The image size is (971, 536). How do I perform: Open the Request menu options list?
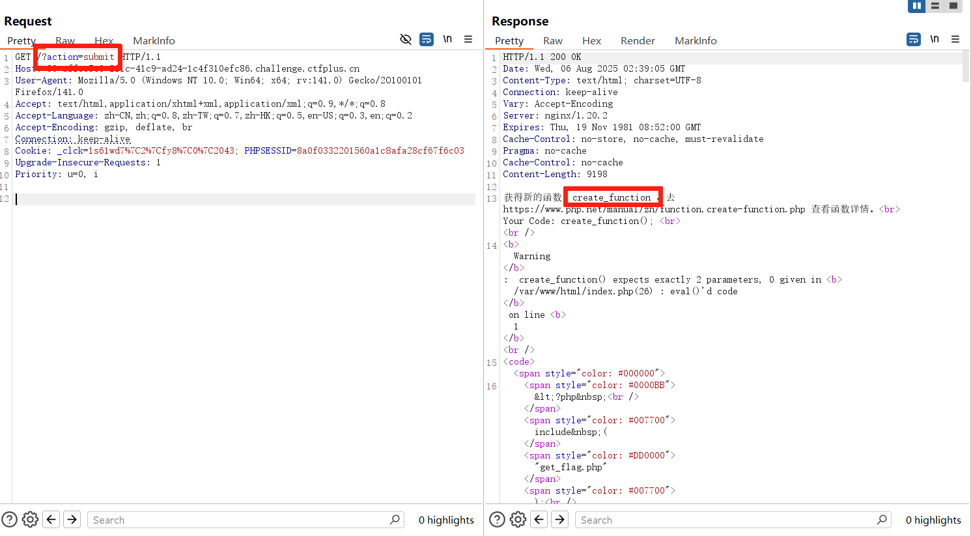coord(468,39)
